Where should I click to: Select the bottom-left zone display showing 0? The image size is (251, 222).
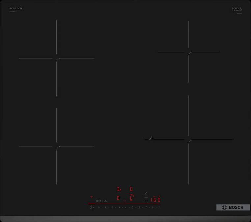click(x=118, y=198)
